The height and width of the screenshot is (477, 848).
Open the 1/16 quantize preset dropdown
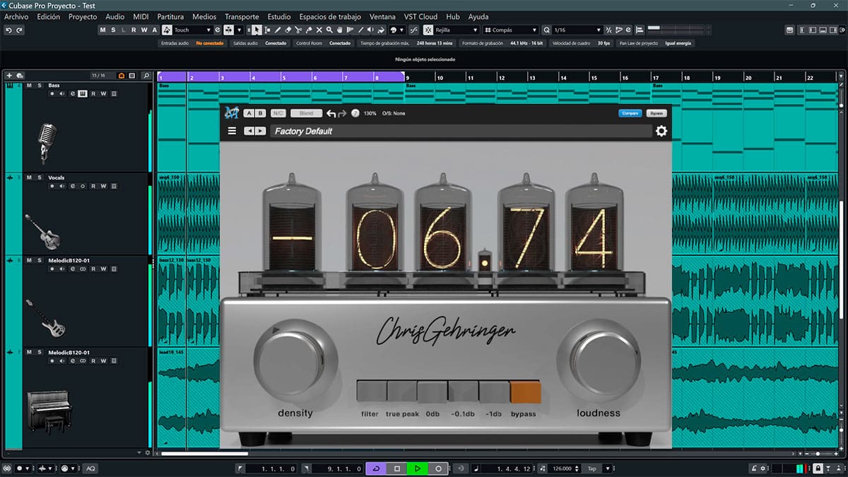[x=577, y=30]
